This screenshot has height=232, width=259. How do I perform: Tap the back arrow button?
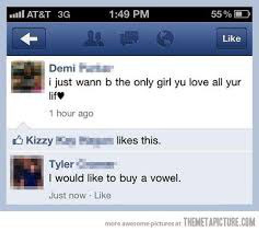pos(29,39)
